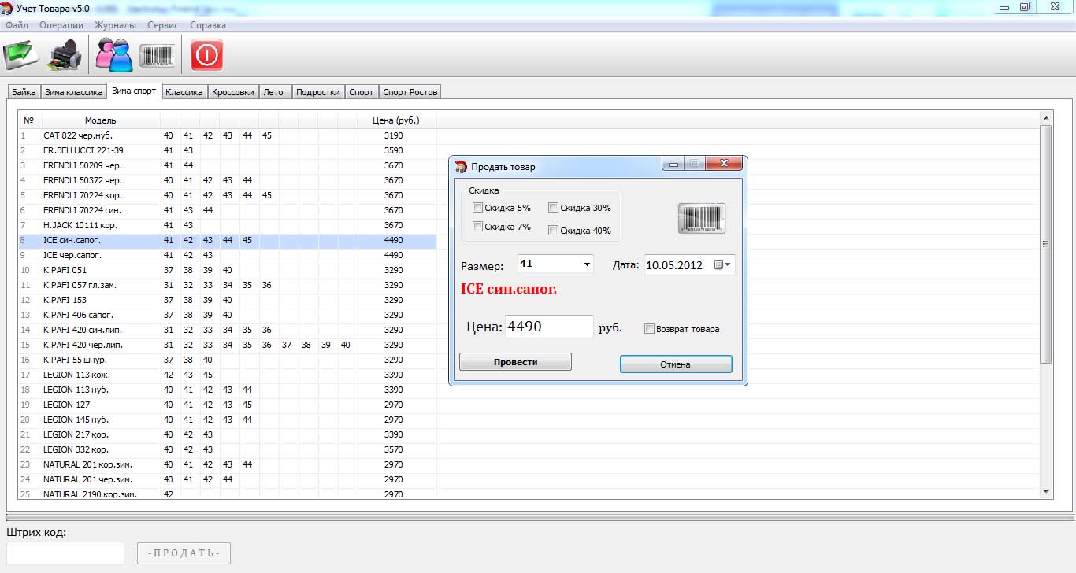The width and height of the screenshot is (1076, 573).
Task: Click the barcode scanner toolbar icon
Action: click(x=158, y=56)
